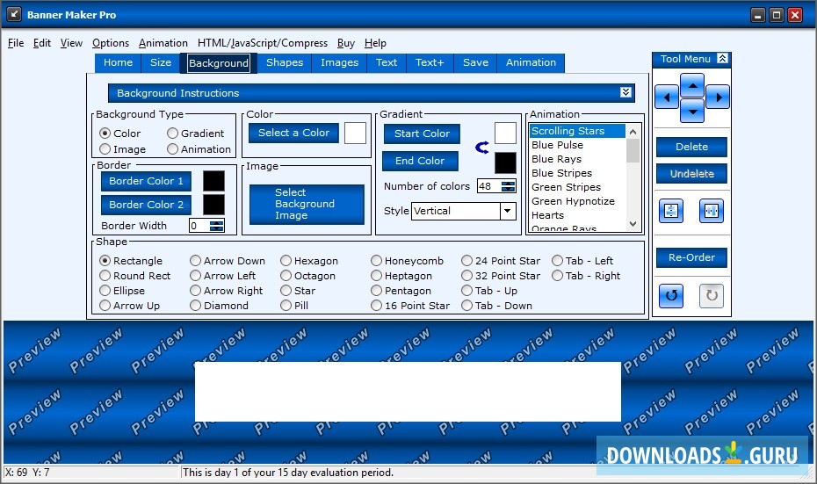Choose the Hexagon shape option
817x484 pixels.
click(x=309, y=261)
